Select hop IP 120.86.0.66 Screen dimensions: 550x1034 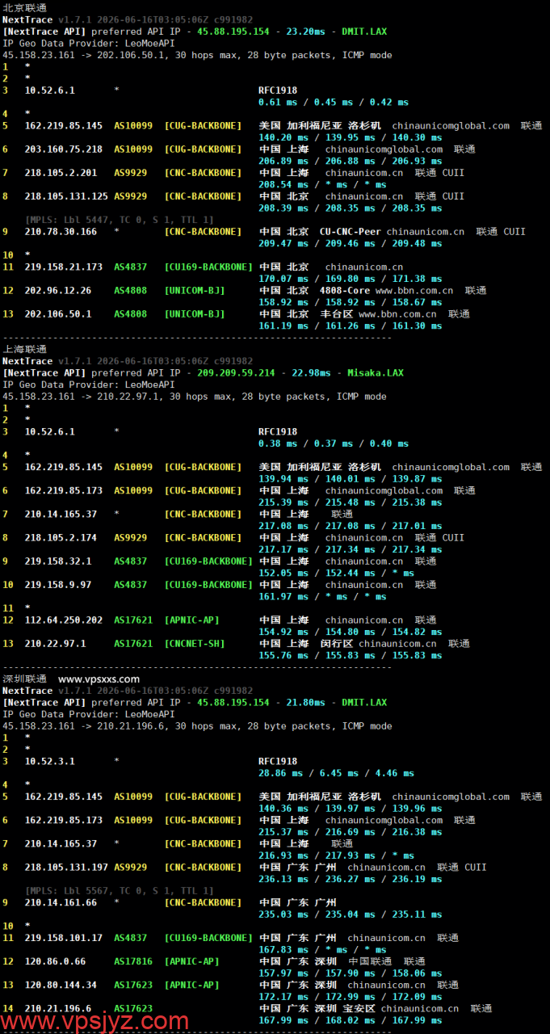(56, 961)
